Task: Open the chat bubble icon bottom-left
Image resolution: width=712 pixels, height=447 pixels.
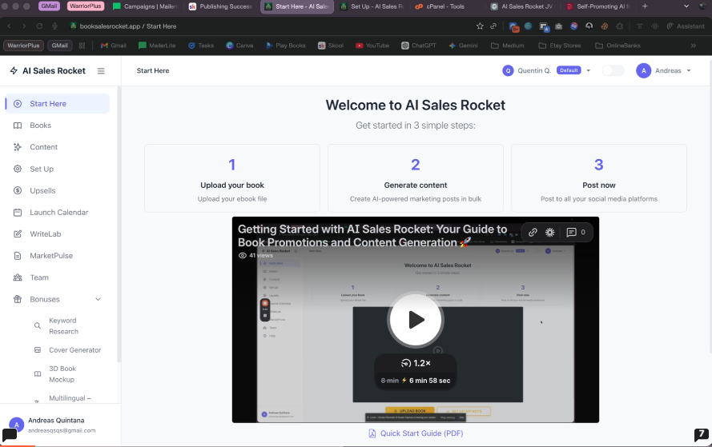Action: click(10, 435)
